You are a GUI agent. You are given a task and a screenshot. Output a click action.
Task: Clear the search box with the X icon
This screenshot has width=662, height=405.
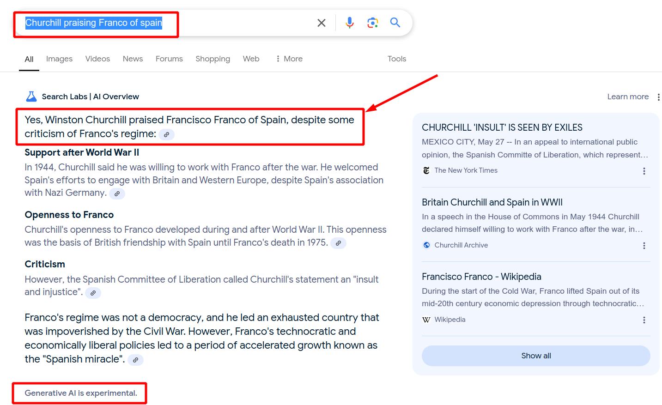coord(322,23)
